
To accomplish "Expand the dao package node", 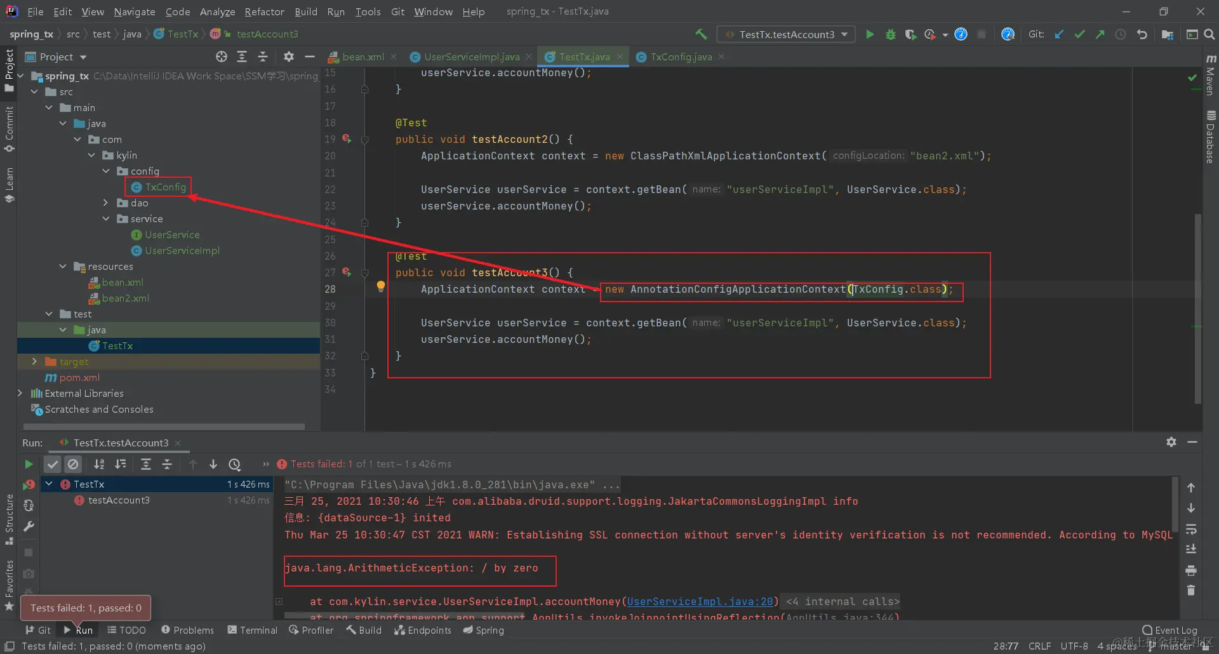I will pos(106,203).
